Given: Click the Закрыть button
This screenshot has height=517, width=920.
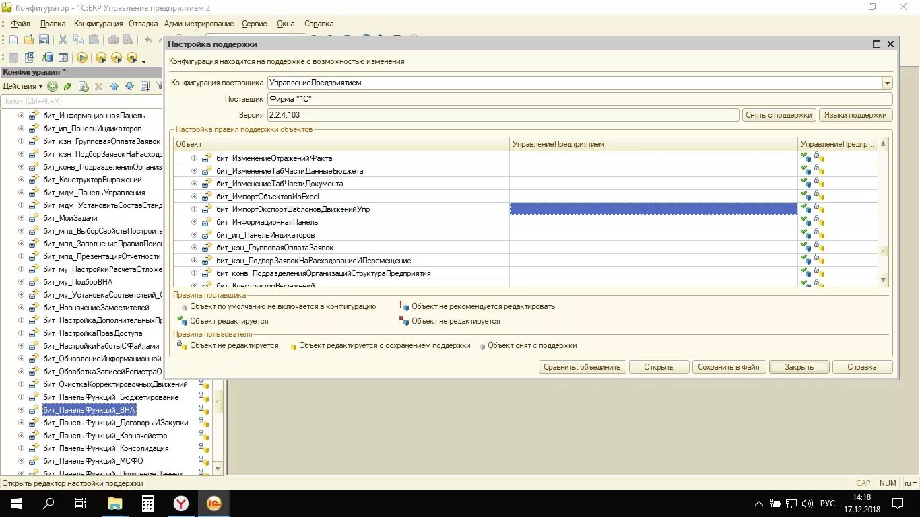Looking at the screenshot, I should coord(799,367).
